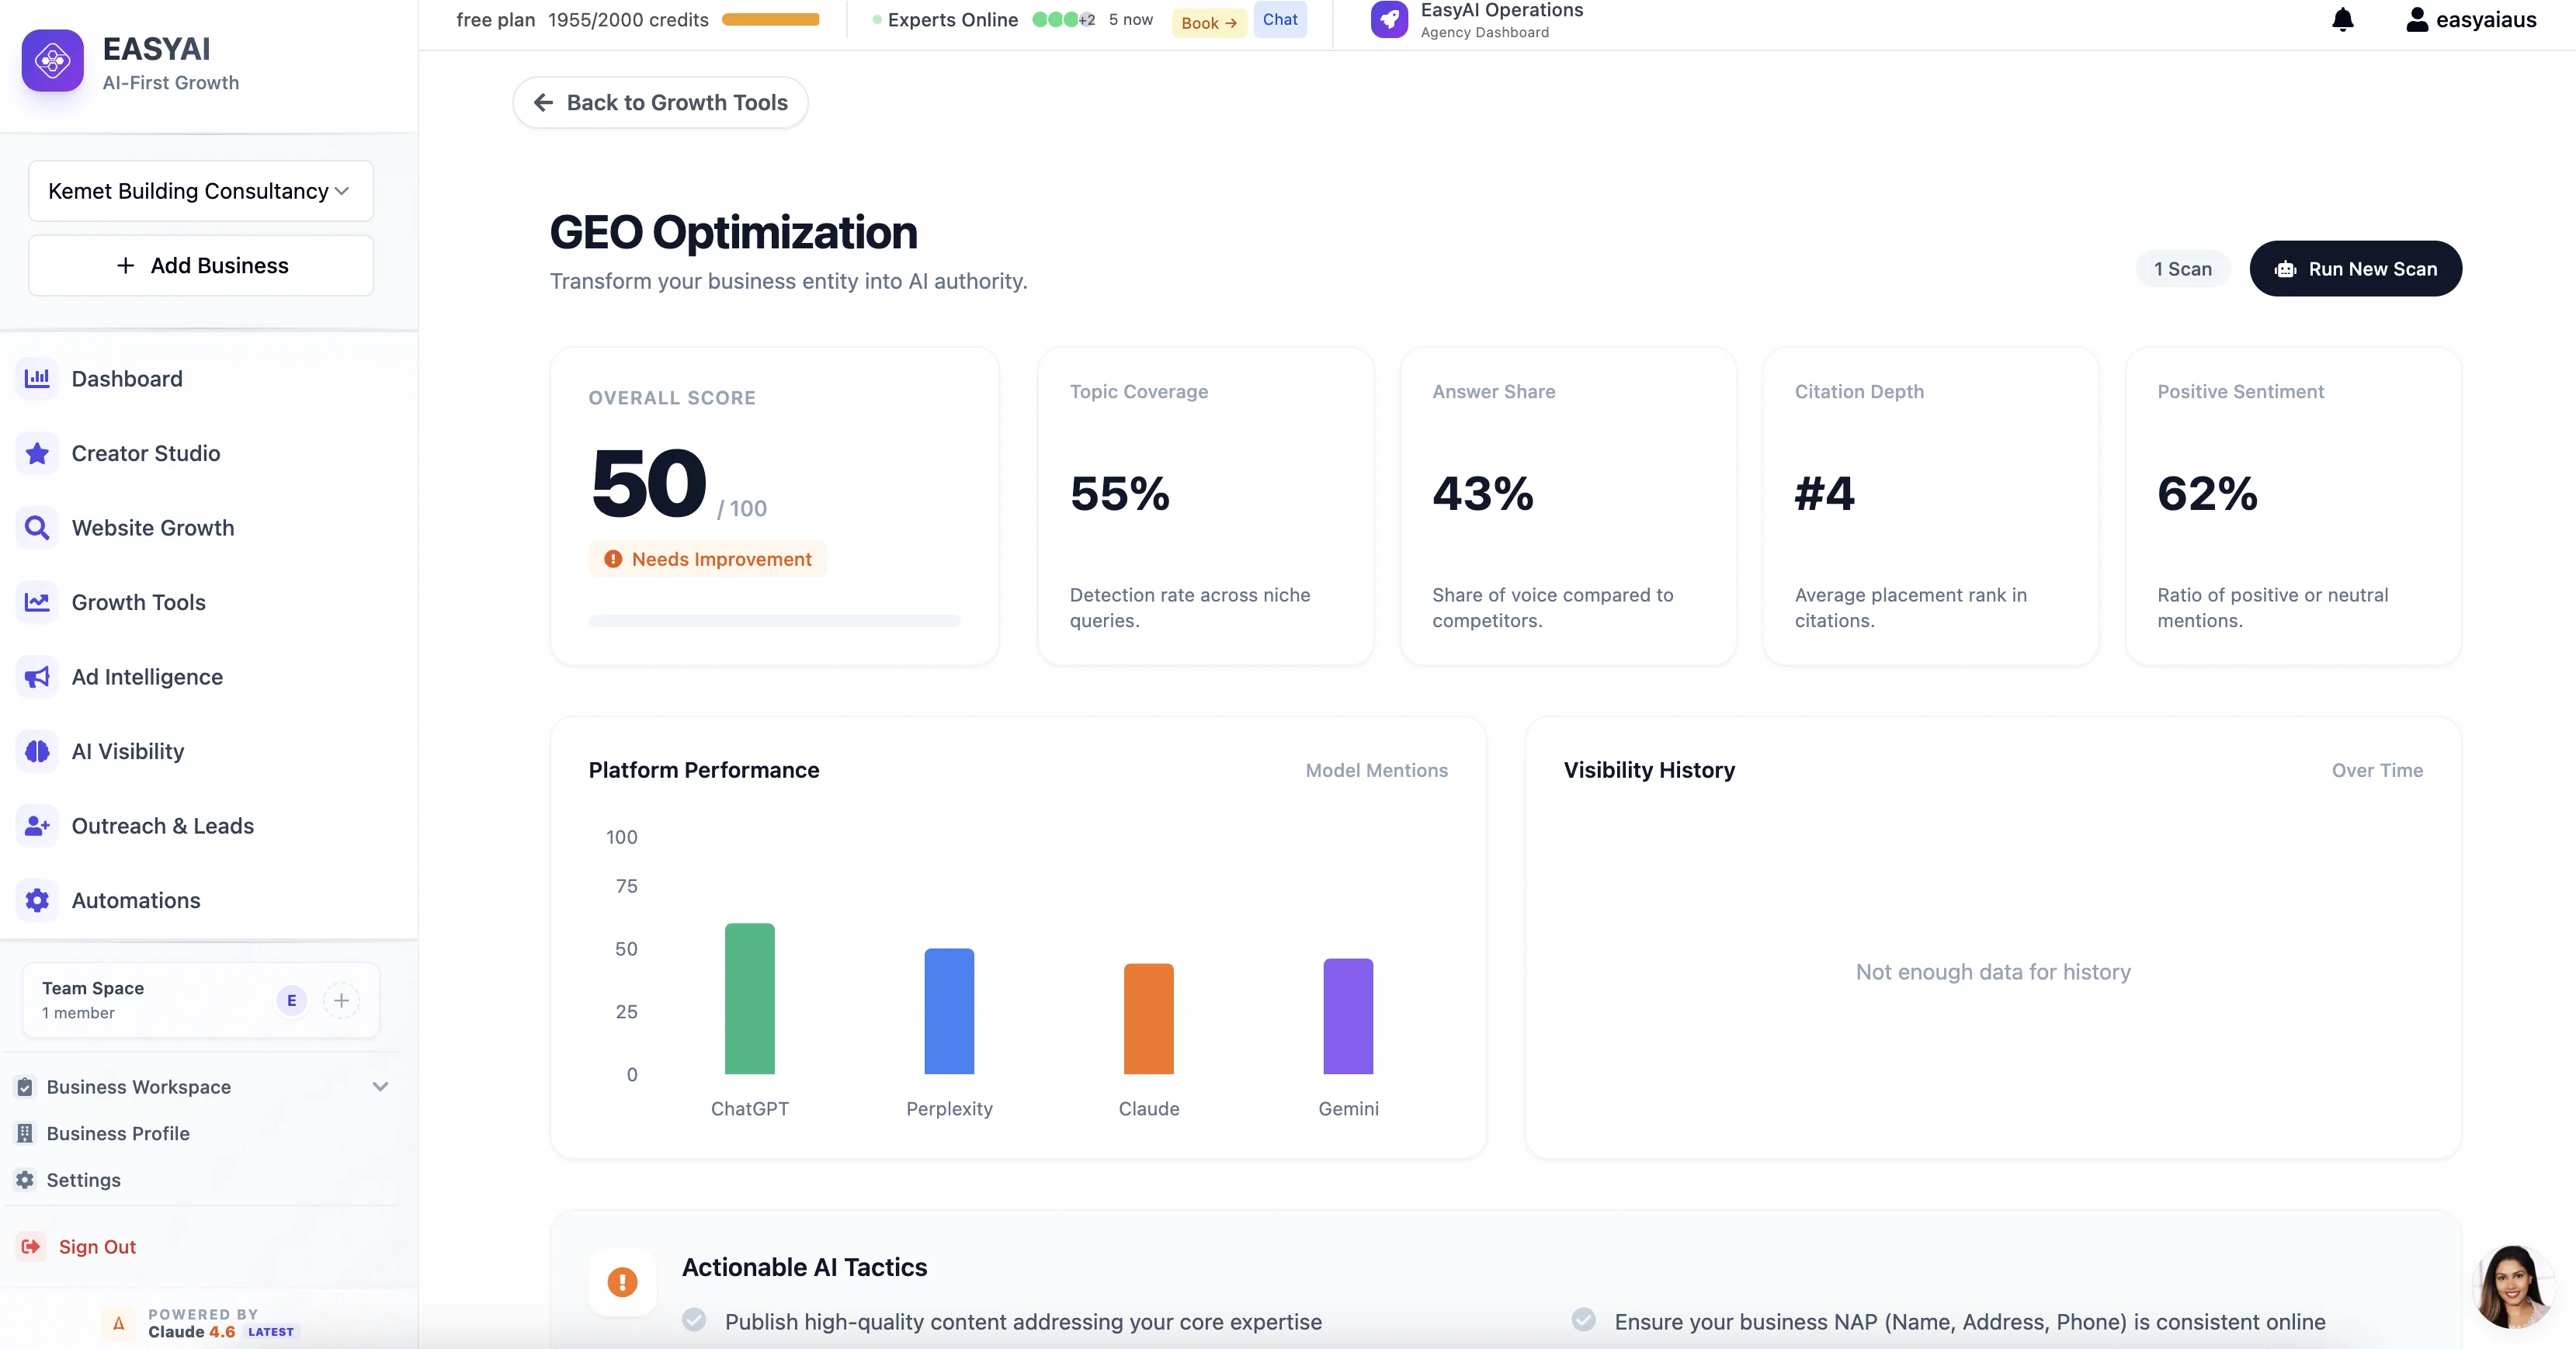Open Ad Intelligence megaphone icon
This screenshot has height=1349, width=2576.
[x=37, y=676]
